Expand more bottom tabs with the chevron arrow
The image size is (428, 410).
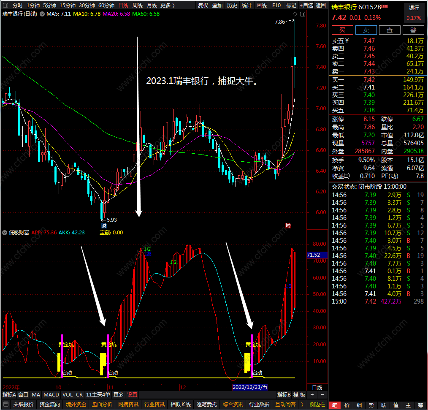pyautogui.click(x=302, y=404)
